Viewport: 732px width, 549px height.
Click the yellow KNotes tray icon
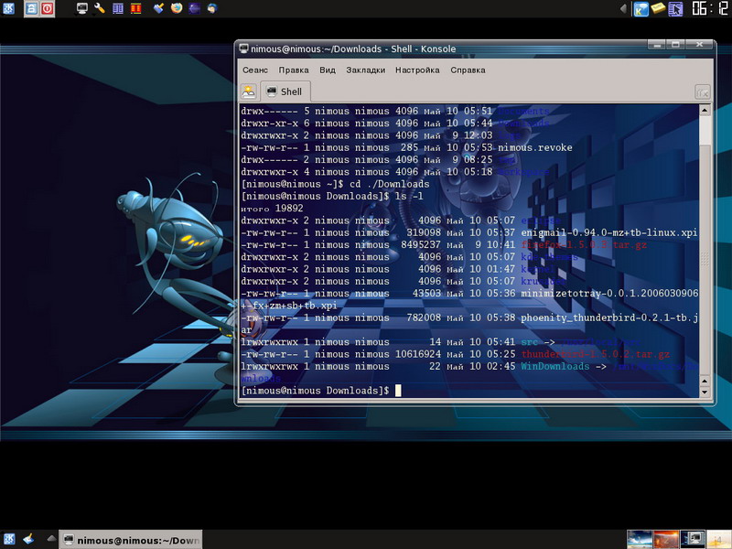[x=660, y=9]
